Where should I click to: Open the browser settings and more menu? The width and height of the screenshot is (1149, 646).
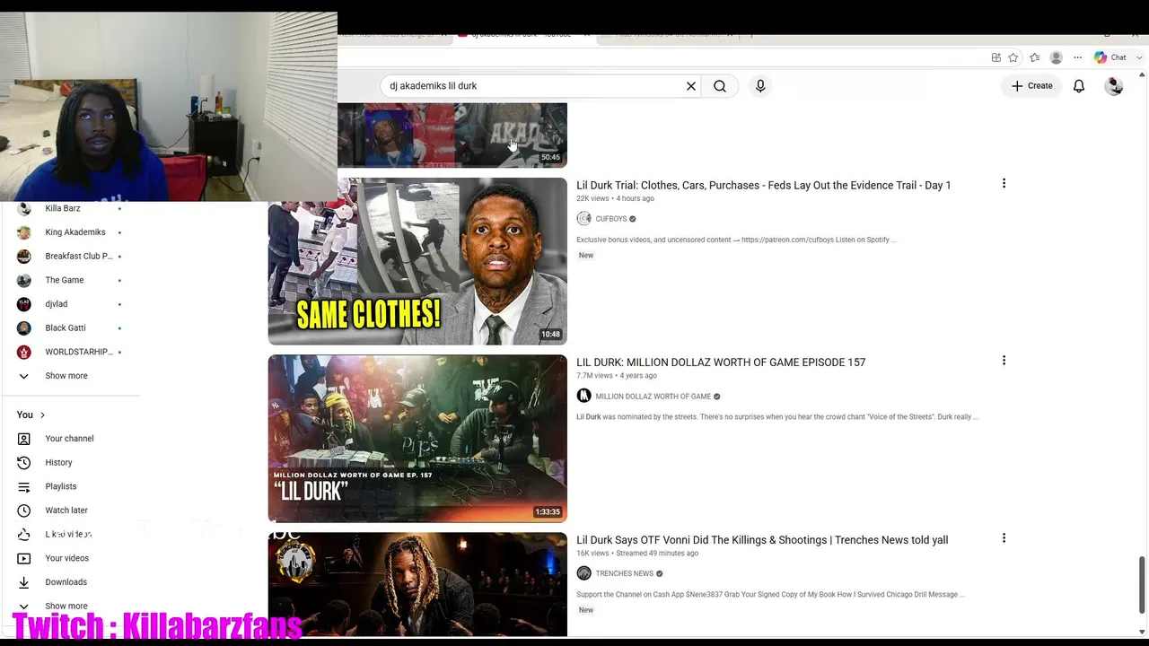click(1077, 57)
